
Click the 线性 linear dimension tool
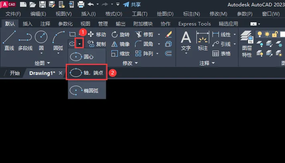pyautogui.click(x=221, y=34)
